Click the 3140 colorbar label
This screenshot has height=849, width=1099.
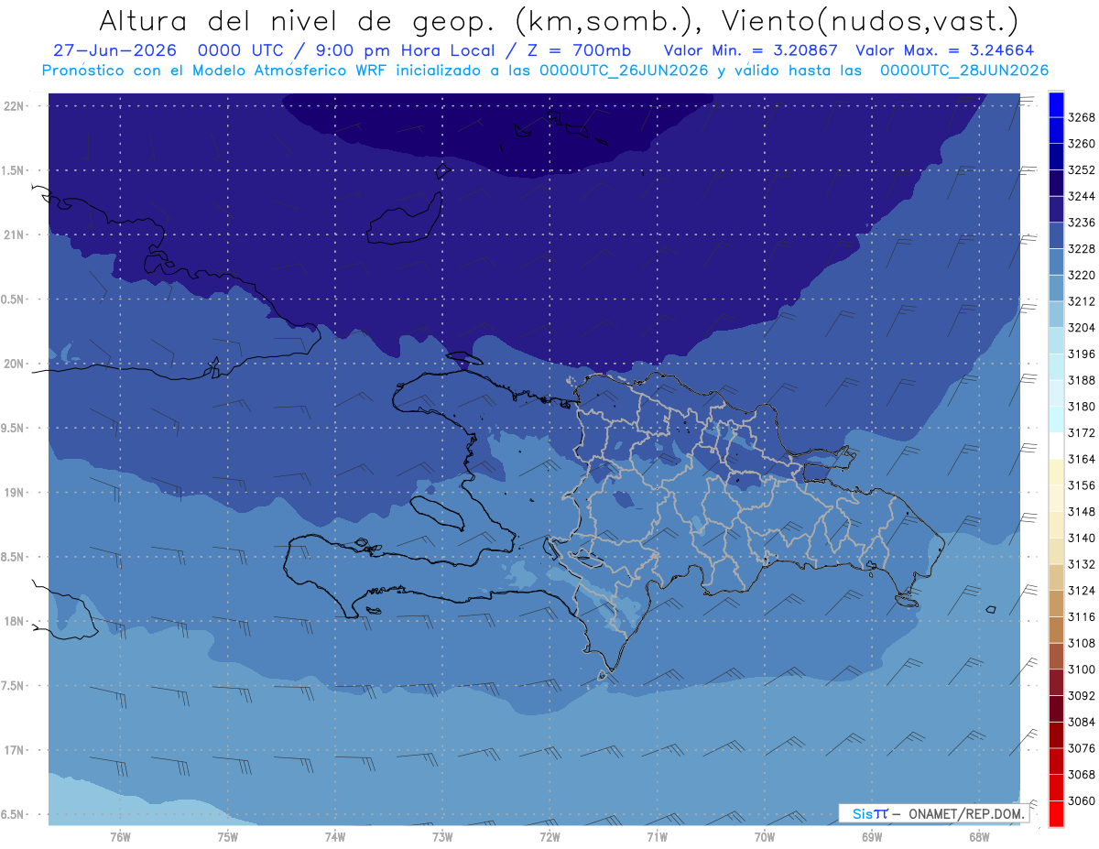pyautogui.click(x=1082, y=538)
